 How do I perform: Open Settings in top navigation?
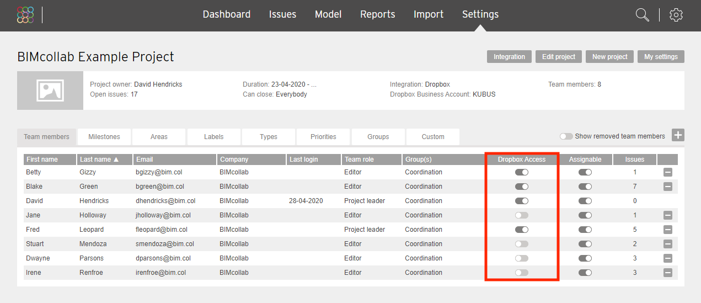[480, 14]
